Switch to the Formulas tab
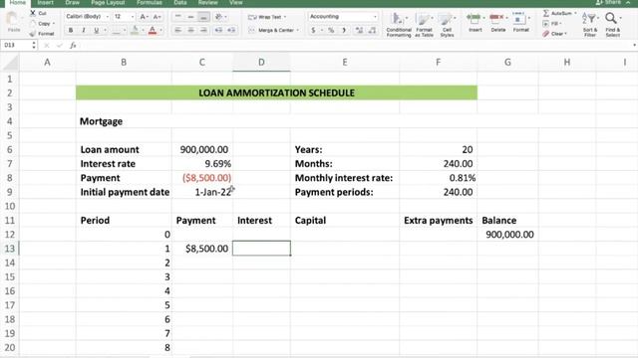Viewport: 638px width, 358px height. [150, 2]
